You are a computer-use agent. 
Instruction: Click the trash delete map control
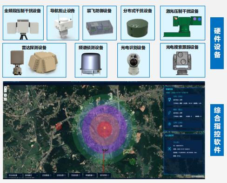[x=5, y=99]
